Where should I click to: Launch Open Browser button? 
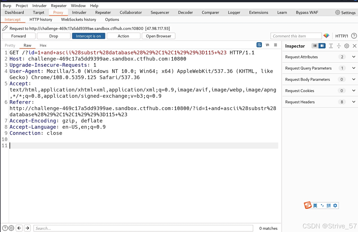click(158, 36)
